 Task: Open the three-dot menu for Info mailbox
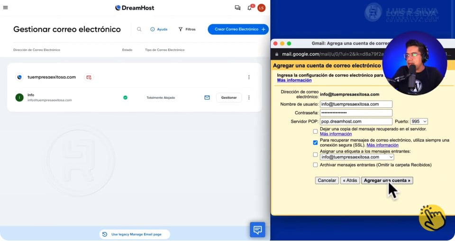coord(249,97)
